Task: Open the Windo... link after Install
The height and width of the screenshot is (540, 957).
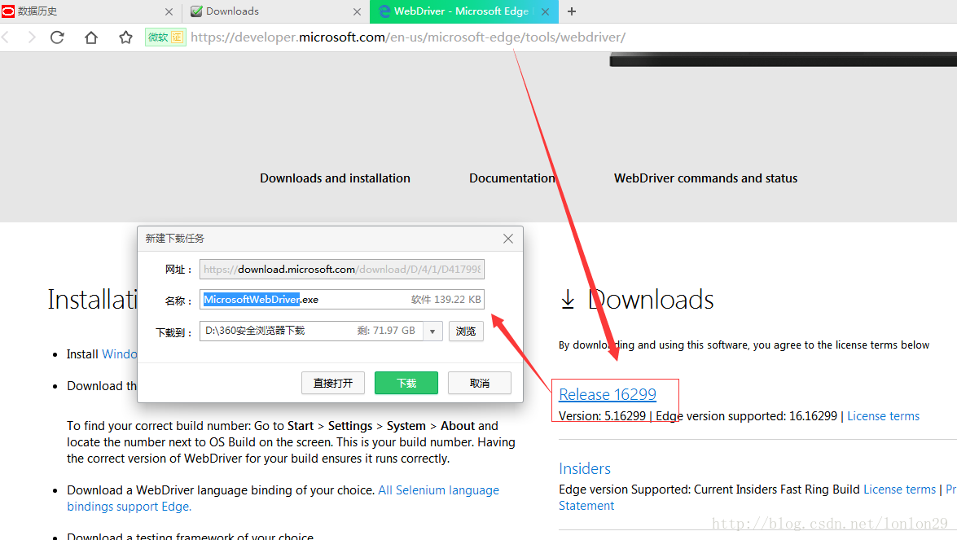Action: click(120, 354)
